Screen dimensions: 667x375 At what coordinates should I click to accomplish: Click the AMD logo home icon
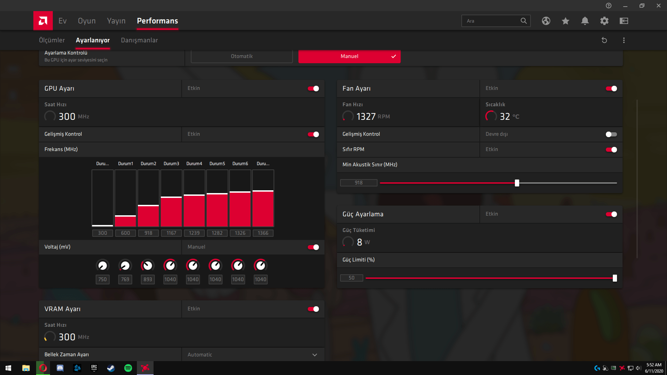click(43, 21)
